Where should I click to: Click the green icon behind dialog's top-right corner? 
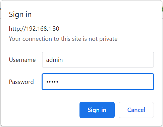pyautogui.click(x=162, y=9)
